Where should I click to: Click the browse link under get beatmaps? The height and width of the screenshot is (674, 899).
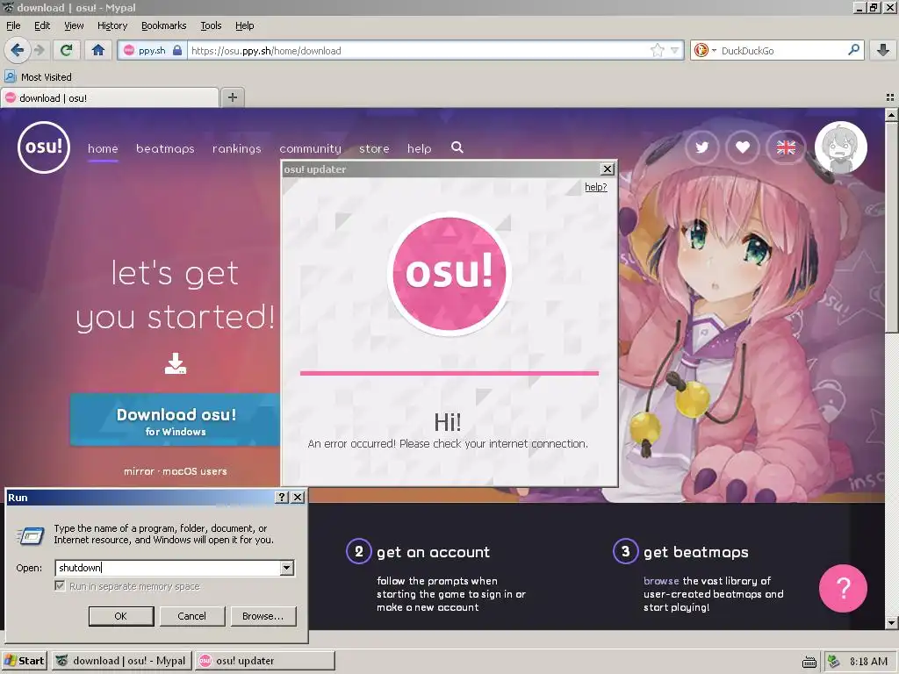[661, 581]
